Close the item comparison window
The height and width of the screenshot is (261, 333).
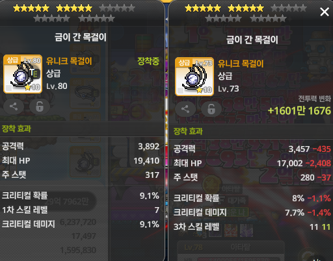tap(325, 12)
